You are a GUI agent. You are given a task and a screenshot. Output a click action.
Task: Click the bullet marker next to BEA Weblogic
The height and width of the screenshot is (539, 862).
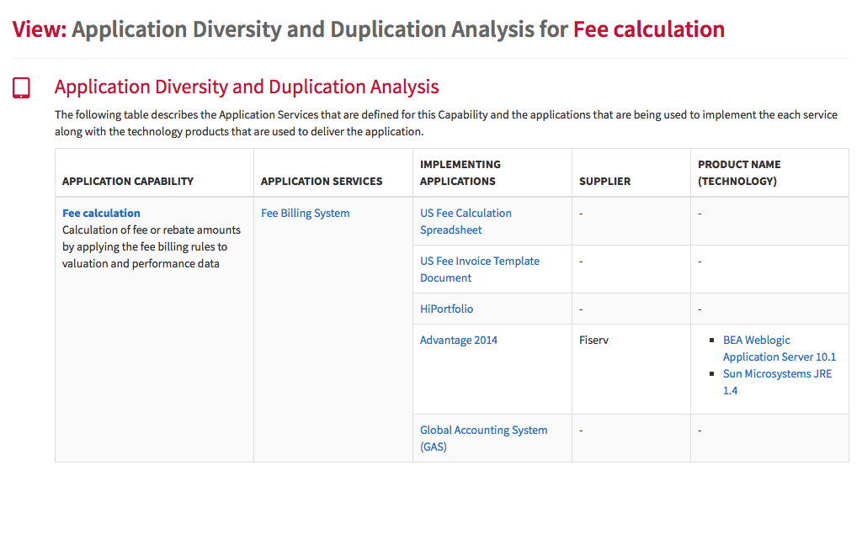pos(711,341)
